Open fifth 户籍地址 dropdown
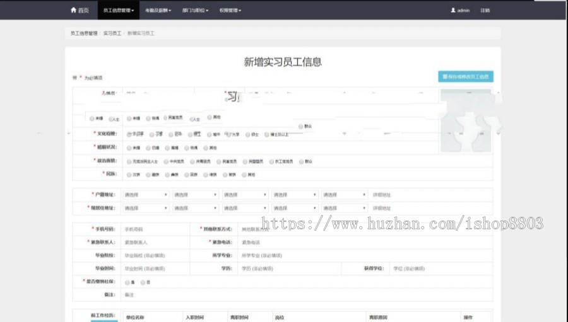 click(x=344, y=195)
